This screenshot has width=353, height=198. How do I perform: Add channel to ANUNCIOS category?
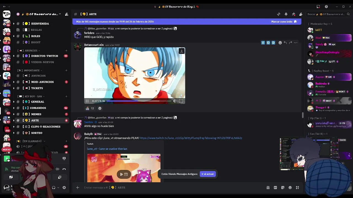pos(66,51)
